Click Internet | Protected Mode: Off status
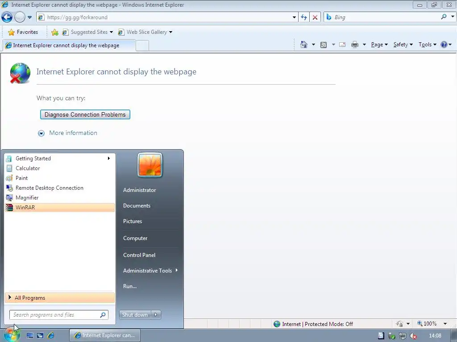 pos(313,324)
